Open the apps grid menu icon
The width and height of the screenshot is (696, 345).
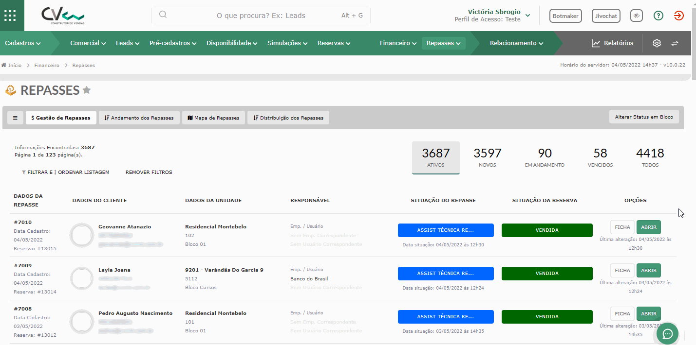click(10, 15)
